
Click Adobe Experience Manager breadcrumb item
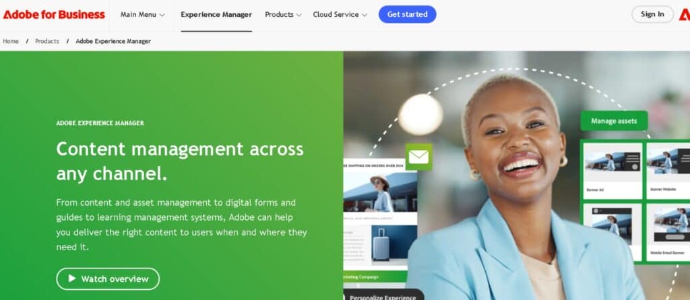point(113,41)
